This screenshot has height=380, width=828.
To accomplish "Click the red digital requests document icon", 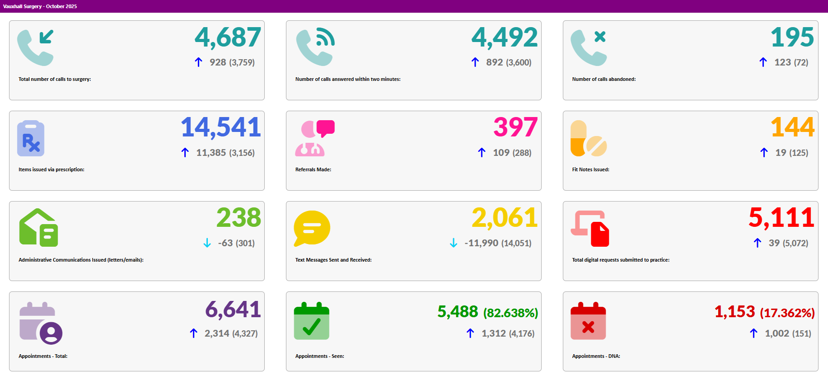I will point(590,229).
